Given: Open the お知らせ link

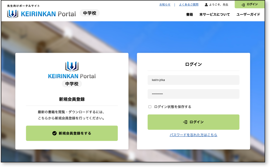Looking at the screenshot, I should pyautogui.click(x=165, y=5).
